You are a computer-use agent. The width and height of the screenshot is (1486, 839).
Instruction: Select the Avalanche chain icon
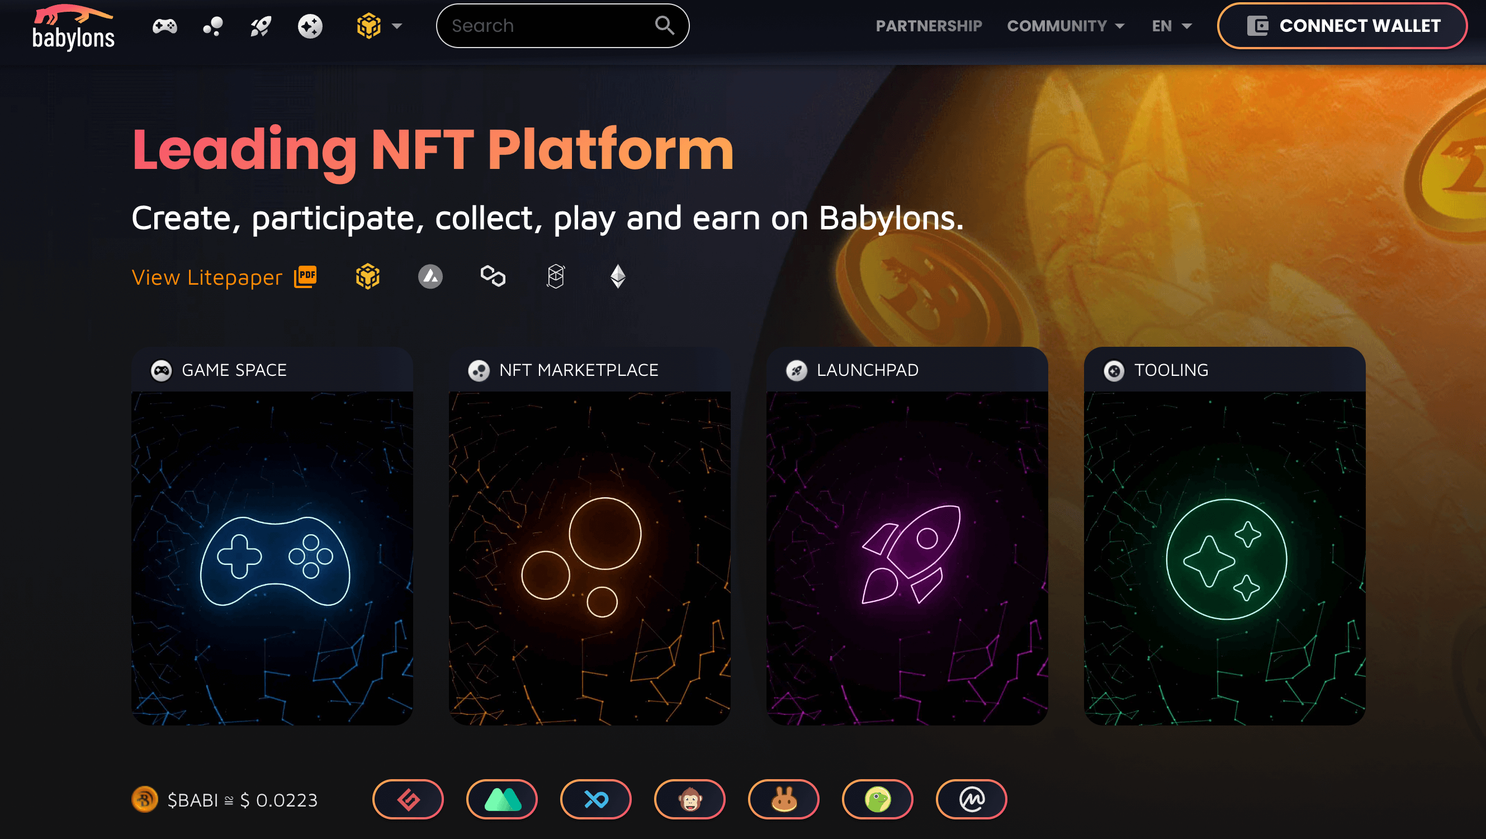coord(430,276)
